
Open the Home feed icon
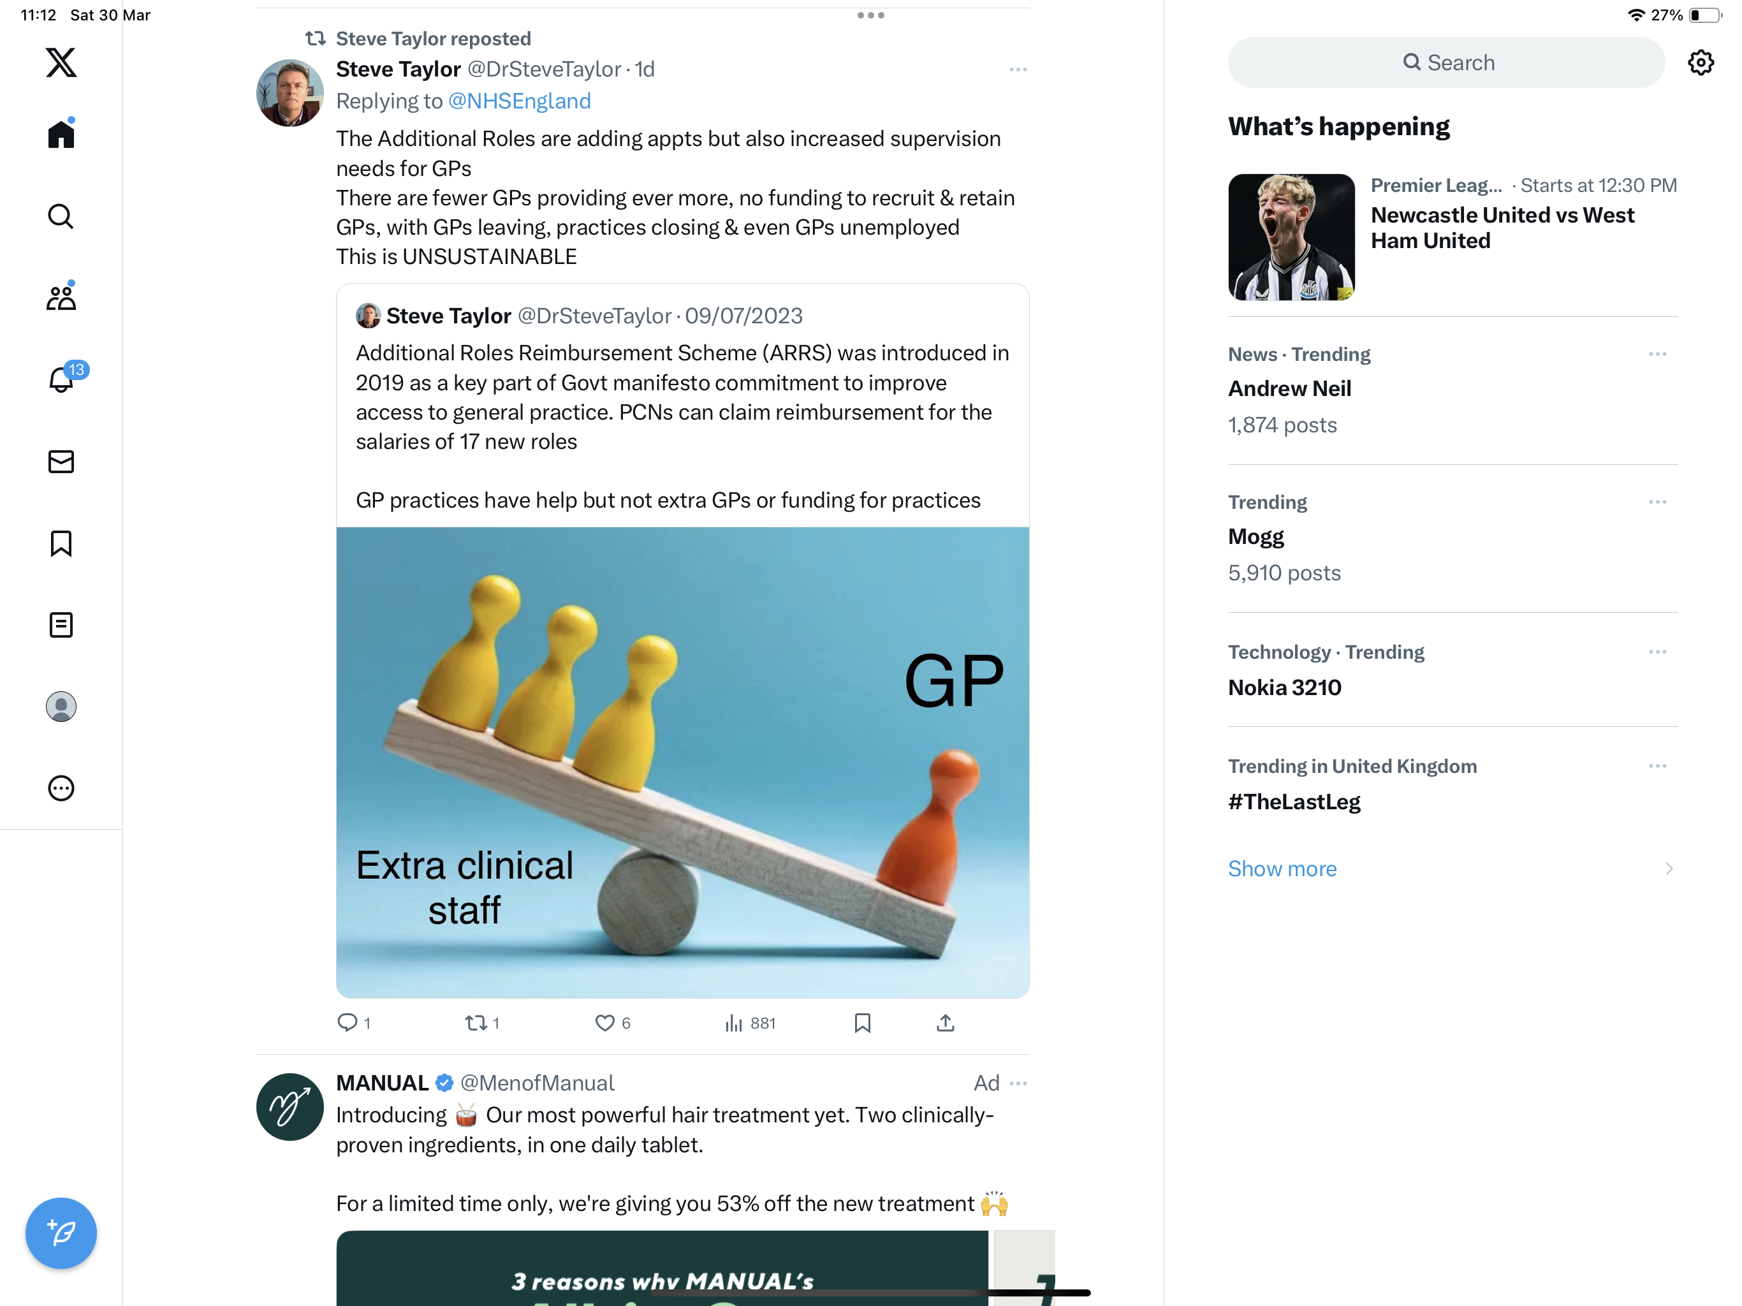61,134
